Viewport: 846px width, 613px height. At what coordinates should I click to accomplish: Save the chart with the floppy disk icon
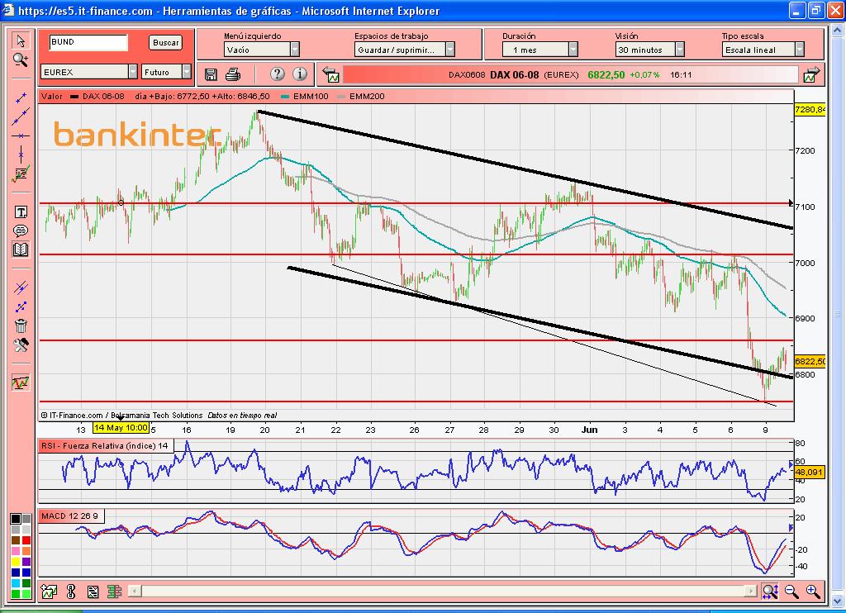pos(211,74)
